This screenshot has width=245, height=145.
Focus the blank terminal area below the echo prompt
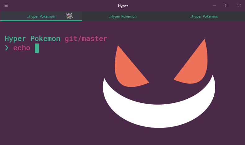pyautogui.click(x=47, y=99)
